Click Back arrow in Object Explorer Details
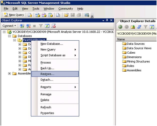Viewport: 157px width, 126px height. [120, 27]
